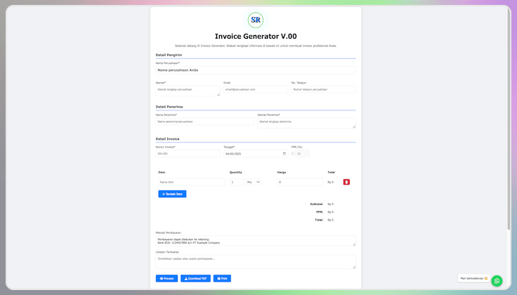Screen dimensions: 517x295
Task: Delete the item row with the red trash icon
Action: 346,182
